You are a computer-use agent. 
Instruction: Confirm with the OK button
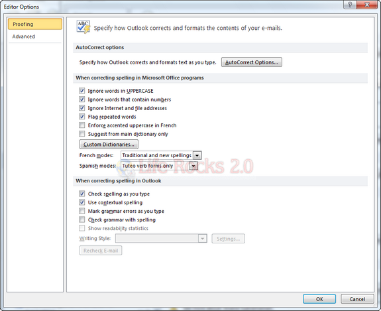click(x=319, y=299)
